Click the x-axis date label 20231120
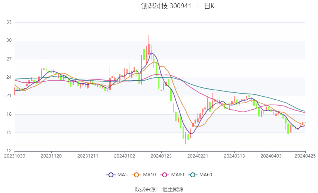318x193 pixels. tap(51, 156)
